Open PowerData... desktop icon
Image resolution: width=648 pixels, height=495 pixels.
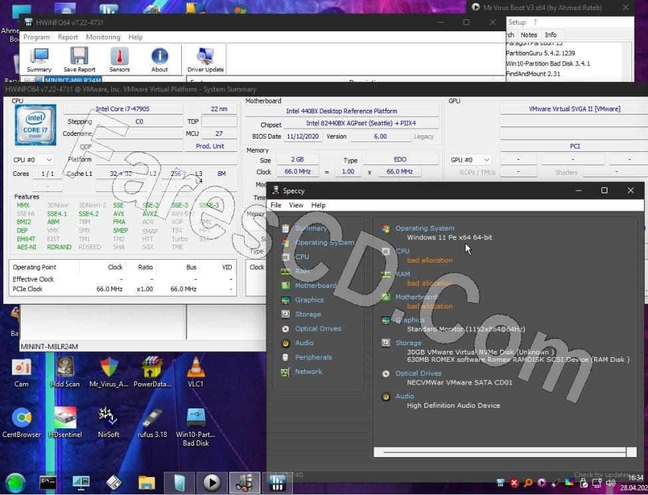[x=152, y=373]
